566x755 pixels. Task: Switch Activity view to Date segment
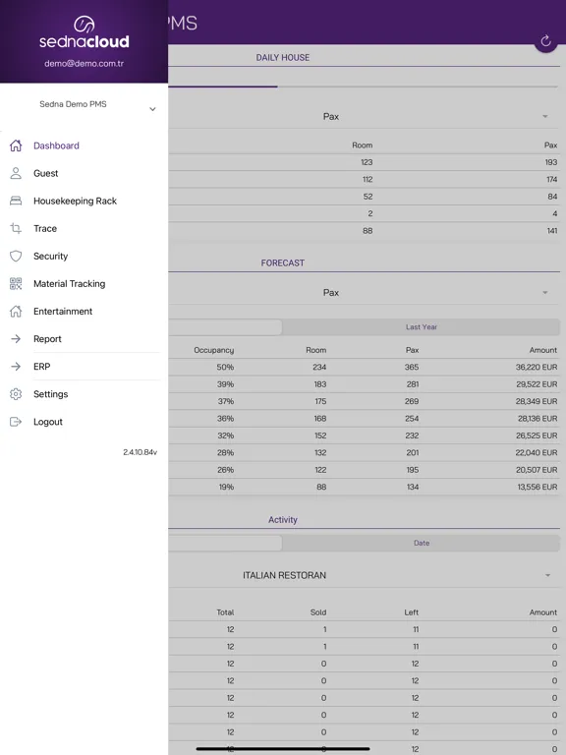(x=422, y=543)
